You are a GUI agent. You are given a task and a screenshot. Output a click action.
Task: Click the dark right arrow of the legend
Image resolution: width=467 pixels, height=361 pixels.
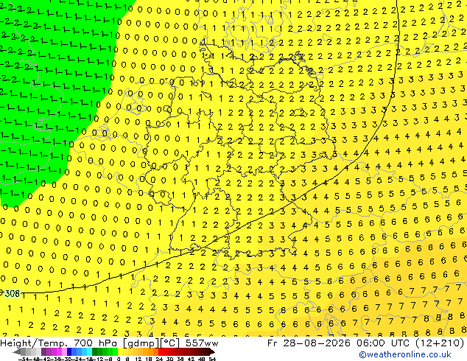tap(212, 351)
